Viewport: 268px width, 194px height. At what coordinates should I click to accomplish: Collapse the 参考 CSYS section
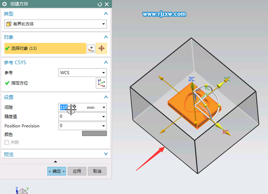(106, 62)
